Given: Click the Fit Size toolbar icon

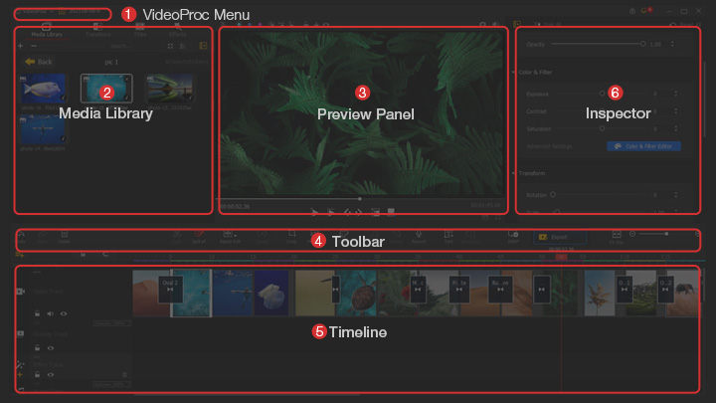Looking at the screenshot, I should coord(617,237).
